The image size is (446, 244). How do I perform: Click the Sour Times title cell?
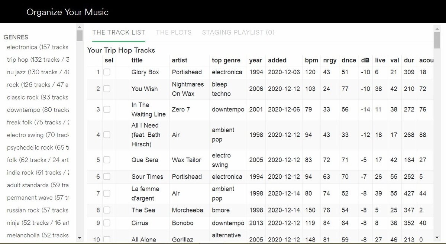click(148, 176)
